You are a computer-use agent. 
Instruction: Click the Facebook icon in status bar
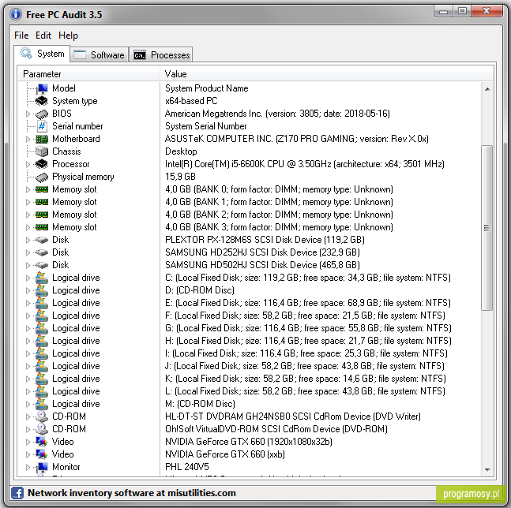(x=17, y=493)
